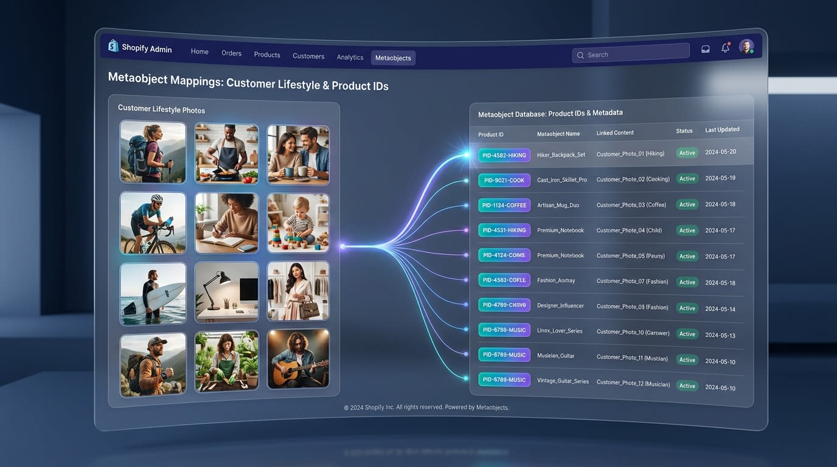Click the green online status dot on the avatar
This screenshot has height=467, width=837.
pos(752,52)
